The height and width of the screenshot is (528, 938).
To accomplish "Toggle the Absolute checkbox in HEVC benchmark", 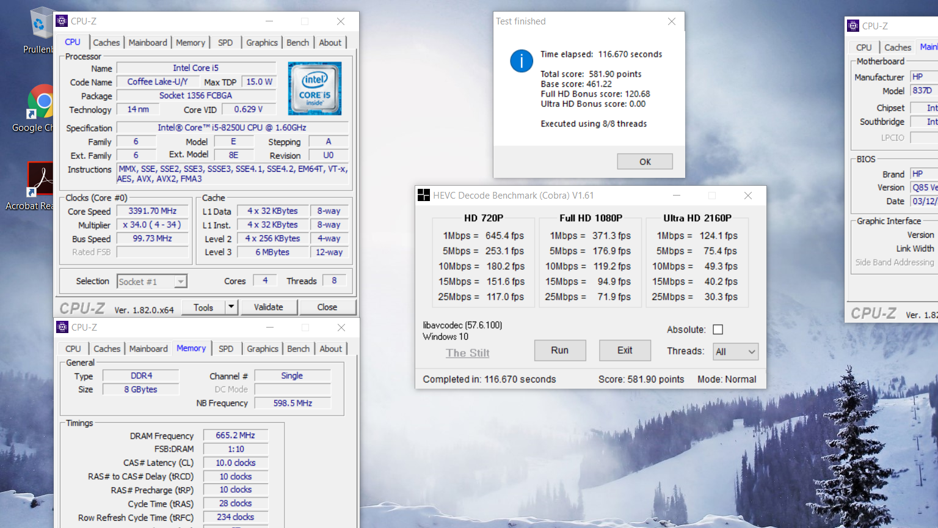I will coord(718,329).
